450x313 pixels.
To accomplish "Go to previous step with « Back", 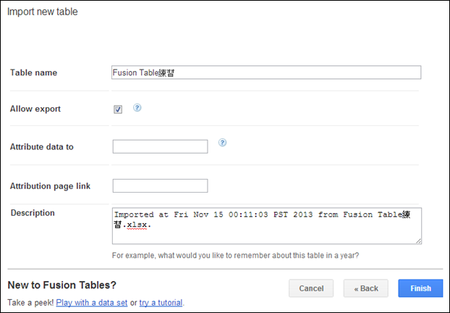I will click(x=365, y=288).
